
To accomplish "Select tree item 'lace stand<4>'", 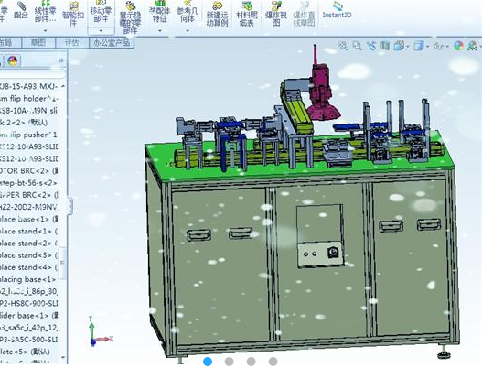I will [29, 267].
